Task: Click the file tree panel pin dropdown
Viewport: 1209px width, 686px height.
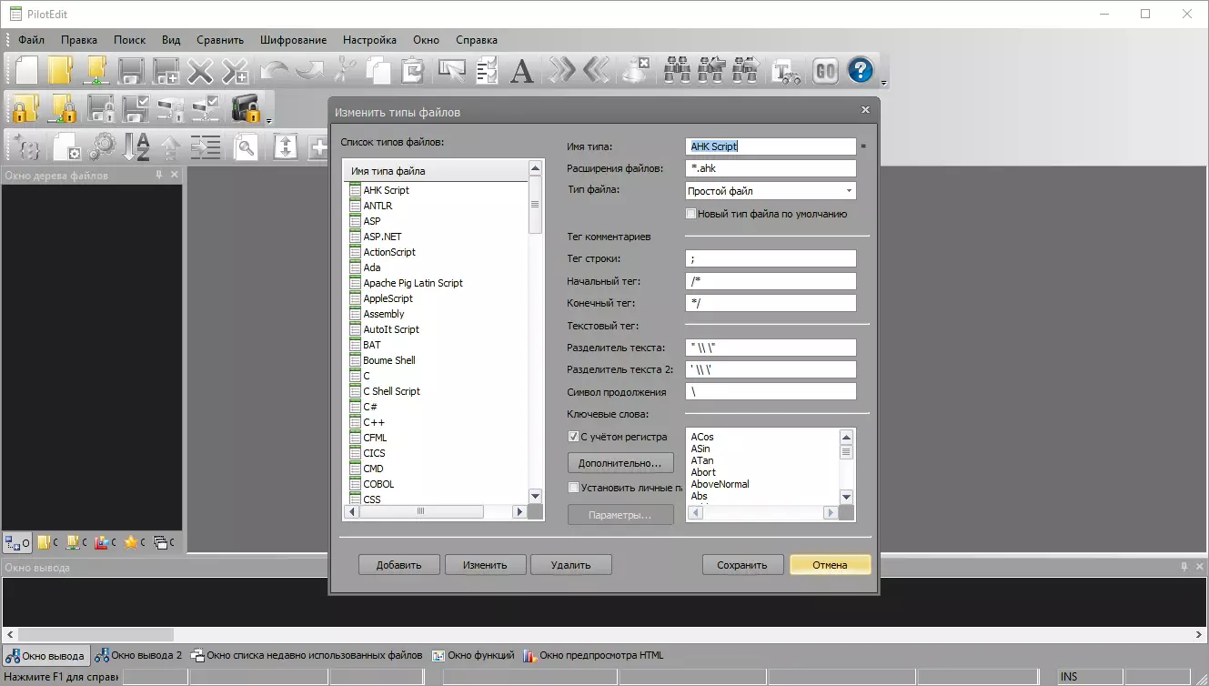Action: 159,175
